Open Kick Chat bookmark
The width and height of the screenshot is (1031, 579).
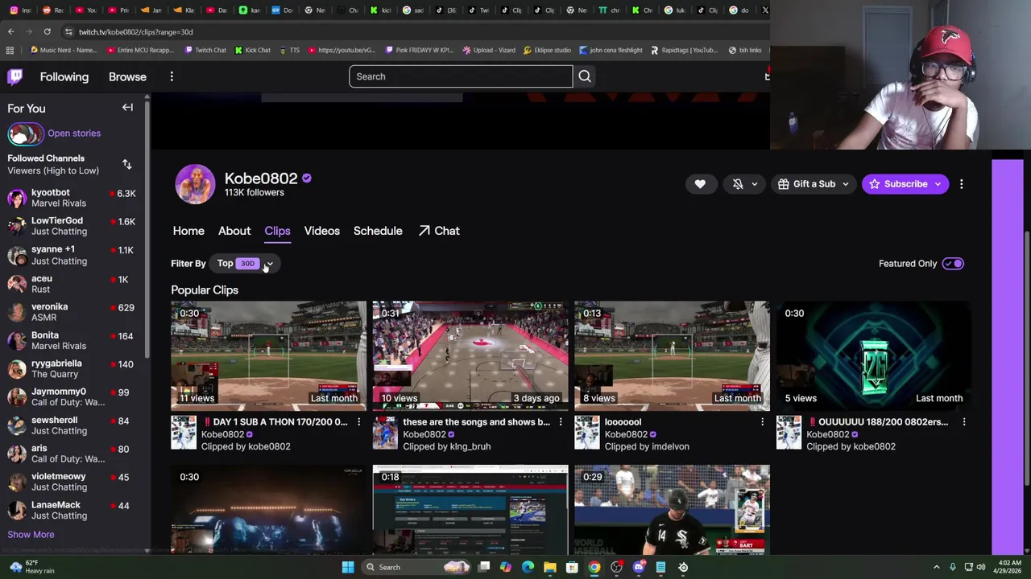tap(252, 50)
